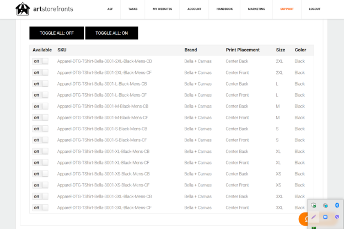Screen dimensions: 344x229
Task: Toggle the XL-Black-Mens-CB availability switch
Action: [40, 151]
